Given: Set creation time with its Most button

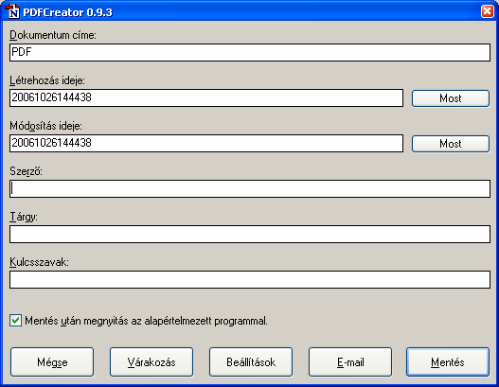Looking at the screenshot, I should pos(451,98).
